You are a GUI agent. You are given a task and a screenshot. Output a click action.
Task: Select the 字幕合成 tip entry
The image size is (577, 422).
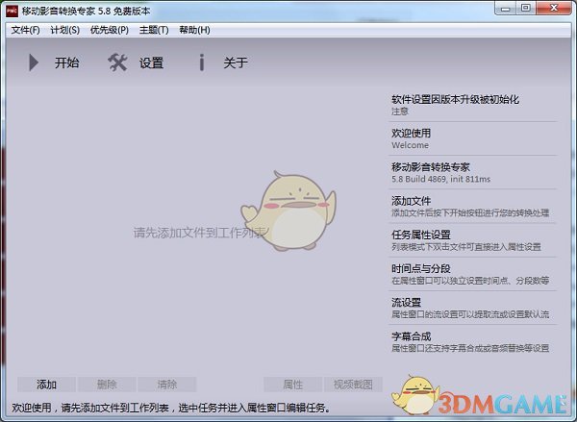pyautogui.click(x=472, y=342)
